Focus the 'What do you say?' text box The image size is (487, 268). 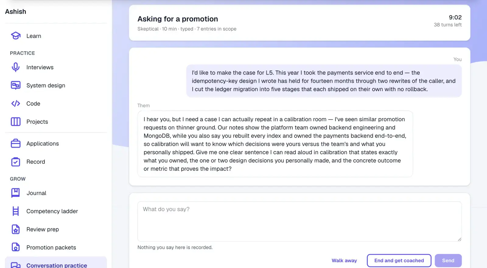(x=300, y=222)
